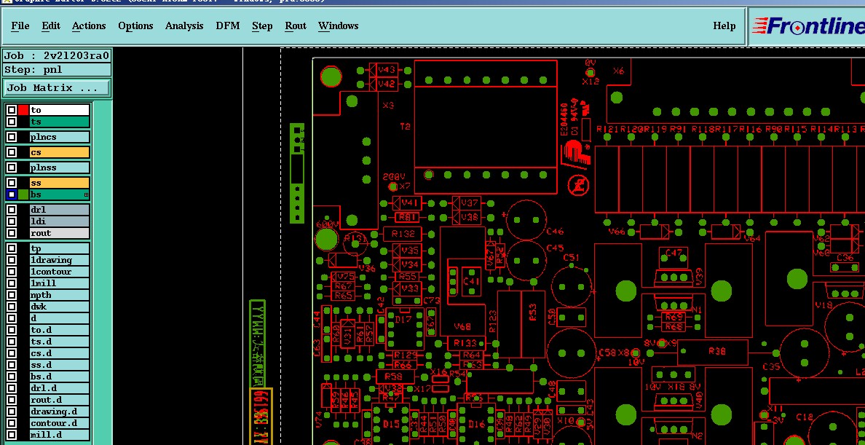Click the red color swatch of layer to
The height and width of the screenshot is (445, 865).
(x=23, y=110)
